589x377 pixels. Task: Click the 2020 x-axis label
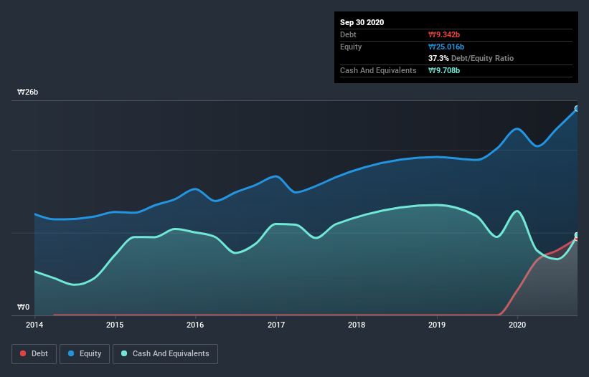(x=517, y=325)
